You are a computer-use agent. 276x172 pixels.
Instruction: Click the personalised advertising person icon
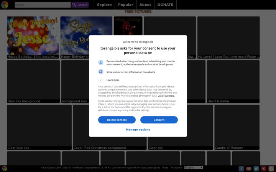point(101,62)
